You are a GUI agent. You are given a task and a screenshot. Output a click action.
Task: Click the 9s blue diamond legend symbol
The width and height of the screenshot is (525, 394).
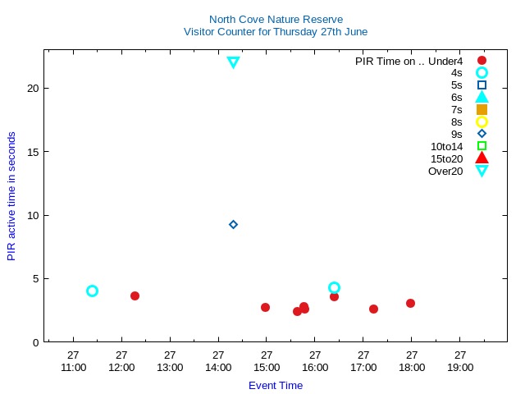482,134
